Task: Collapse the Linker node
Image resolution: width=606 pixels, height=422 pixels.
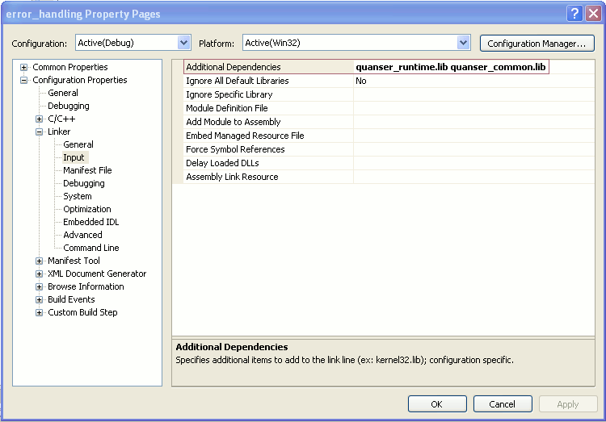Action: click(x=39, y=132)
